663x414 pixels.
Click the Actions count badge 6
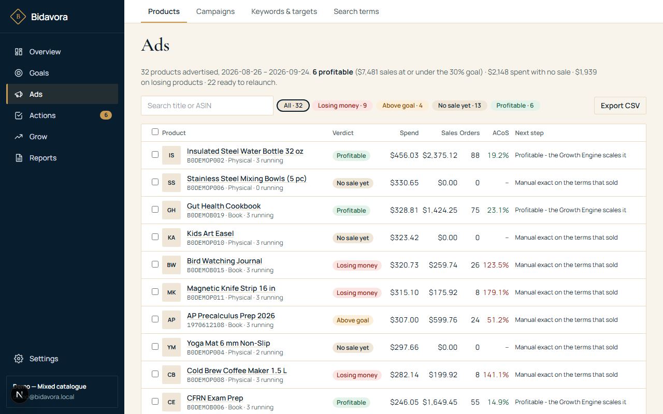click(x=106, y=115)
